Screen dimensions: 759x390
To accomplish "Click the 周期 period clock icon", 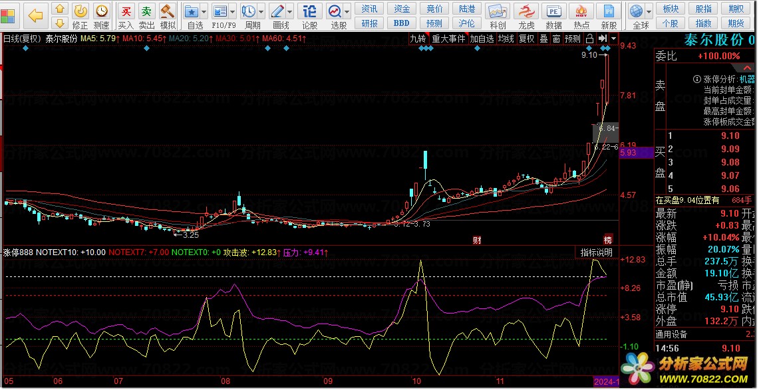I will (249, 11).
